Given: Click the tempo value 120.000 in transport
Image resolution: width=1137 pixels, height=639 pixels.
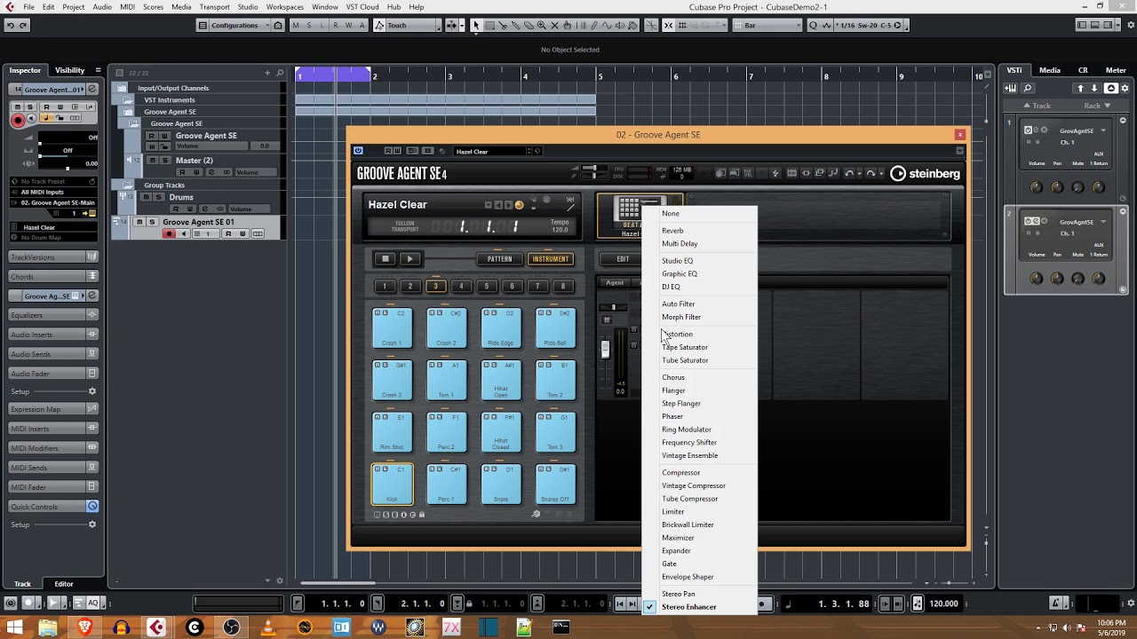Looking at the screenshot, I should 943,603.
